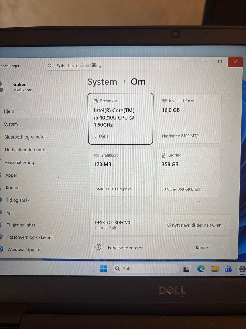
Task: Click the System breadcrumb link
Action: point(102,82)
